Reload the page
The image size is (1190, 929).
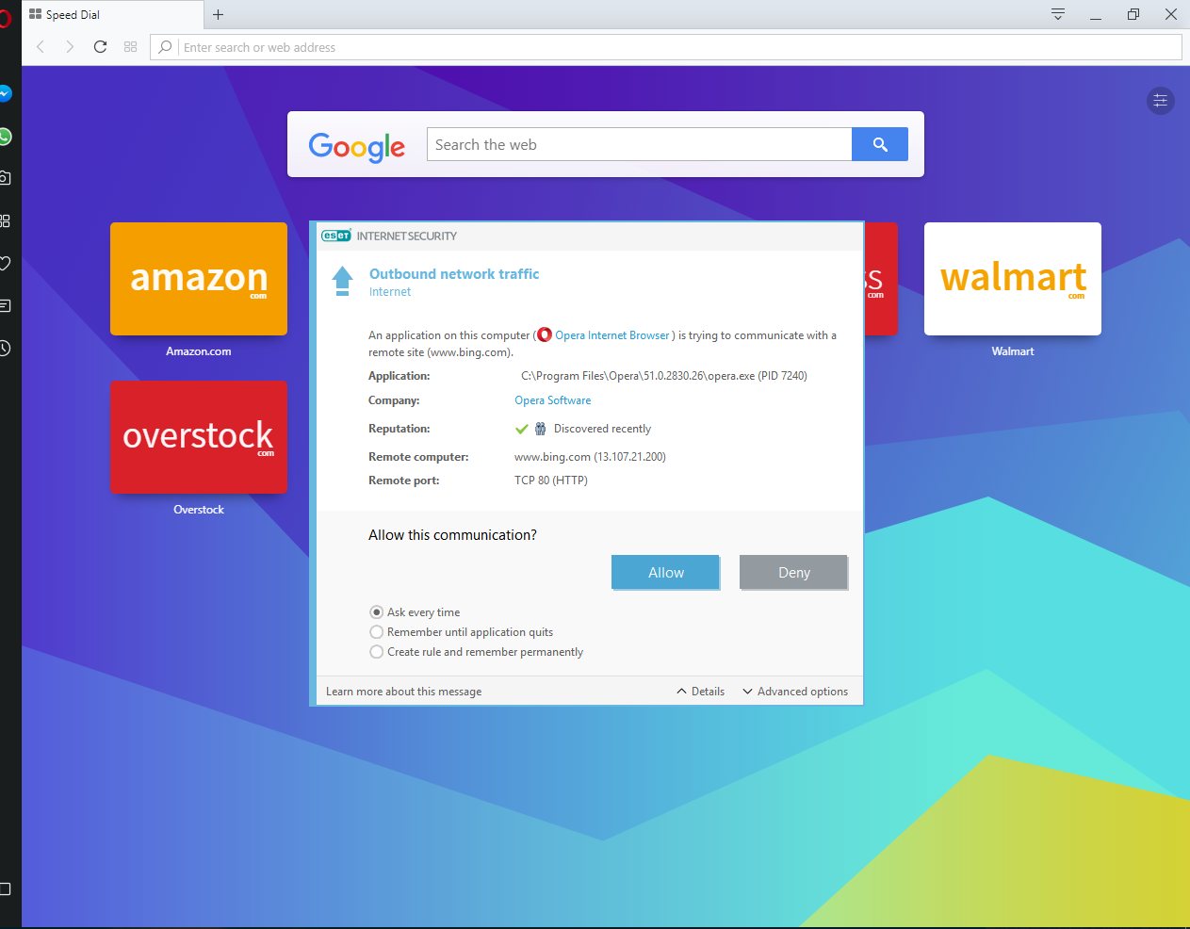[x=100, y=46]
